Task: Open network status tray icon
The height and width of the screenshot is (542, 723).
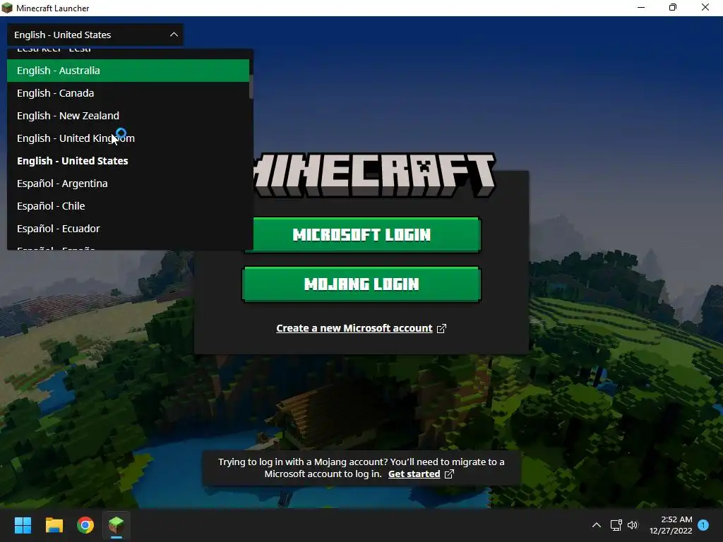Action: coord(616,525)
